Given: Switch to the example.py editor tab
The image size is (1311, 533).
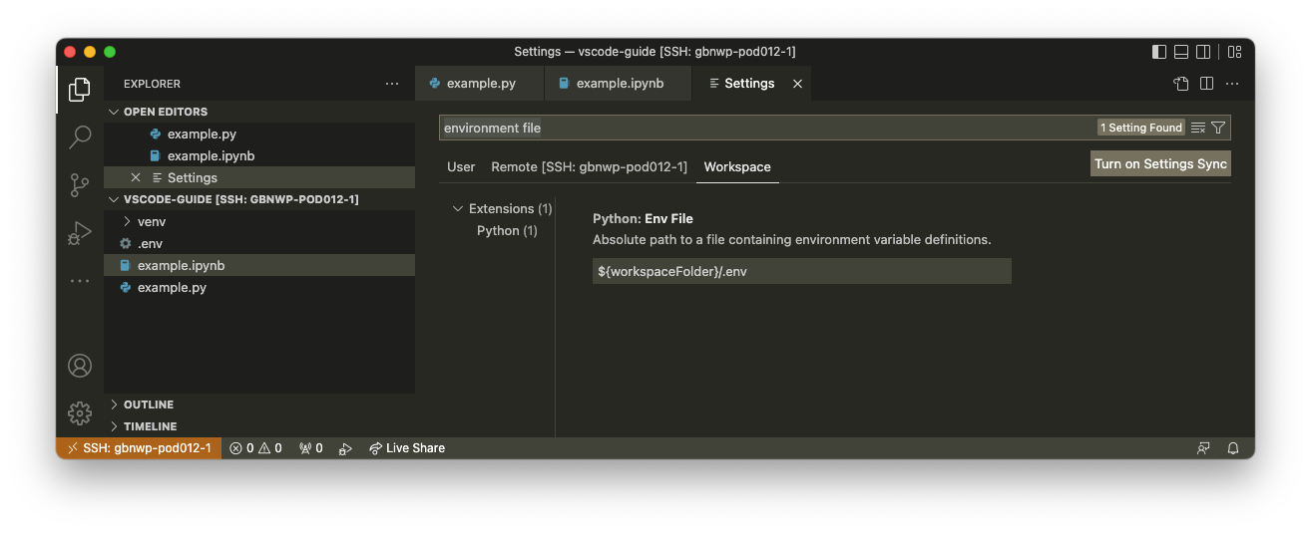Looking at the screenshot, I should pyautogui.click(x=480, y=84).
